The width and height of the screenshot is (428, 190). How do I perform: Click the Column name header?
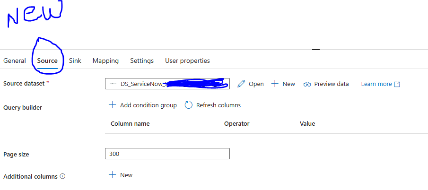tap(130, 124)
